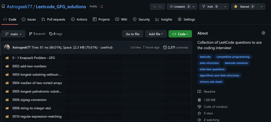This screenshot has width=271, height=122.
Task: Open the repository Settings tab
Action: pyautogui.click(x=186, y=19)
